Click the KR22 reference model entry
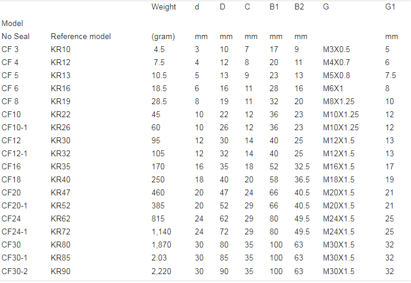The image size is (411, 283). coord(60,114)
